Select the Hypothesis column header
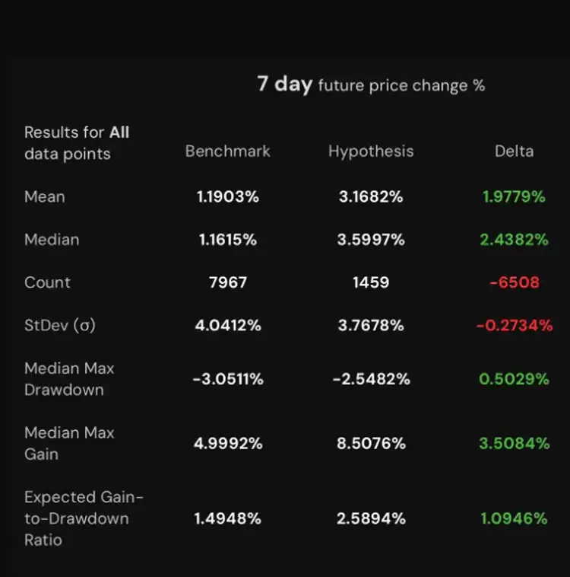This screenshot has height=577, width=570. coord(371,151)
